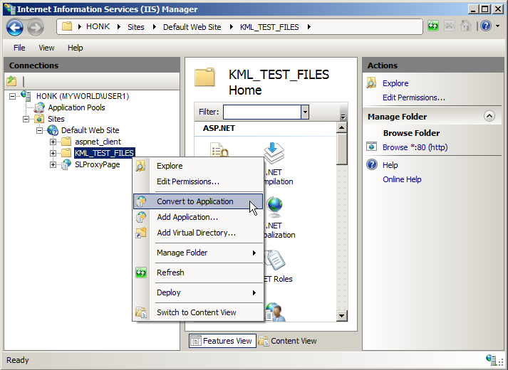This screenshot has height=370, width=508.
Task: Click Edit Permissions... in the Actions pane
Action: pos(414,97)
